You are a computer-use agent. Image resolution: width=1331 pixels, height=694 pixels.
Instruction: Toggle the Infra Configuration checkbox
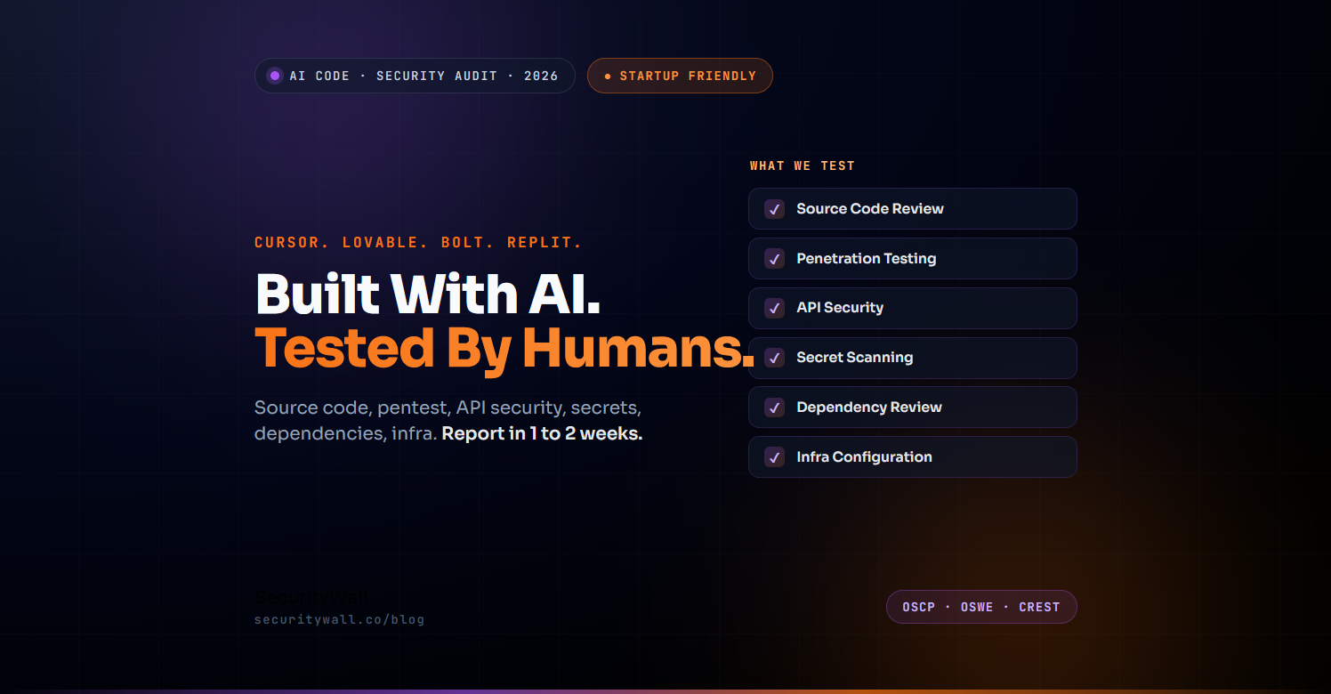(775, 457)
